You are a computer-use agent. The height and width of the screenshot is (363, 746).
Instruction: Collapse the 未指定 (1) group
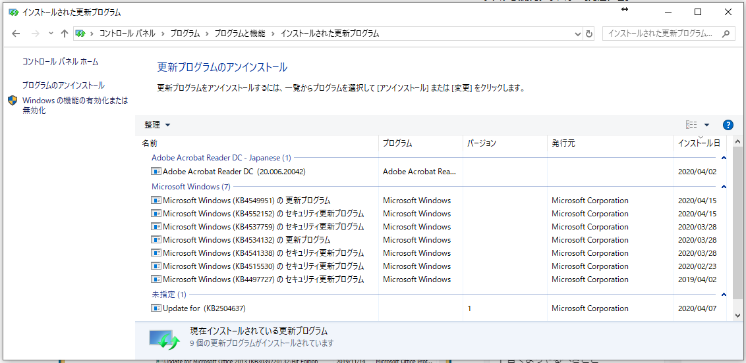(x=724, y=295)
